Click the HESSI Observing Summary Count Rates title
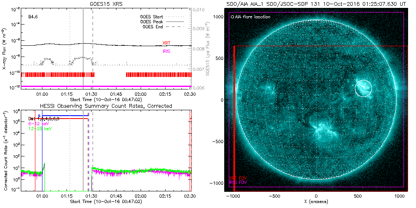 (x=106, y=106)
